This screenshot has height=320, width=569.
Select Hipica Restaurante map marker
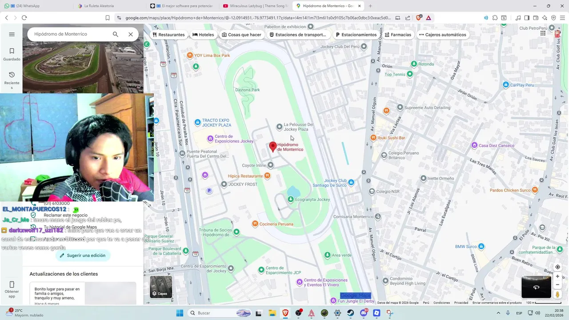pos(267,176)
